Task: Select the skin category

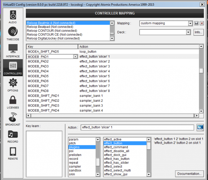Action: [x=82, y=174]
